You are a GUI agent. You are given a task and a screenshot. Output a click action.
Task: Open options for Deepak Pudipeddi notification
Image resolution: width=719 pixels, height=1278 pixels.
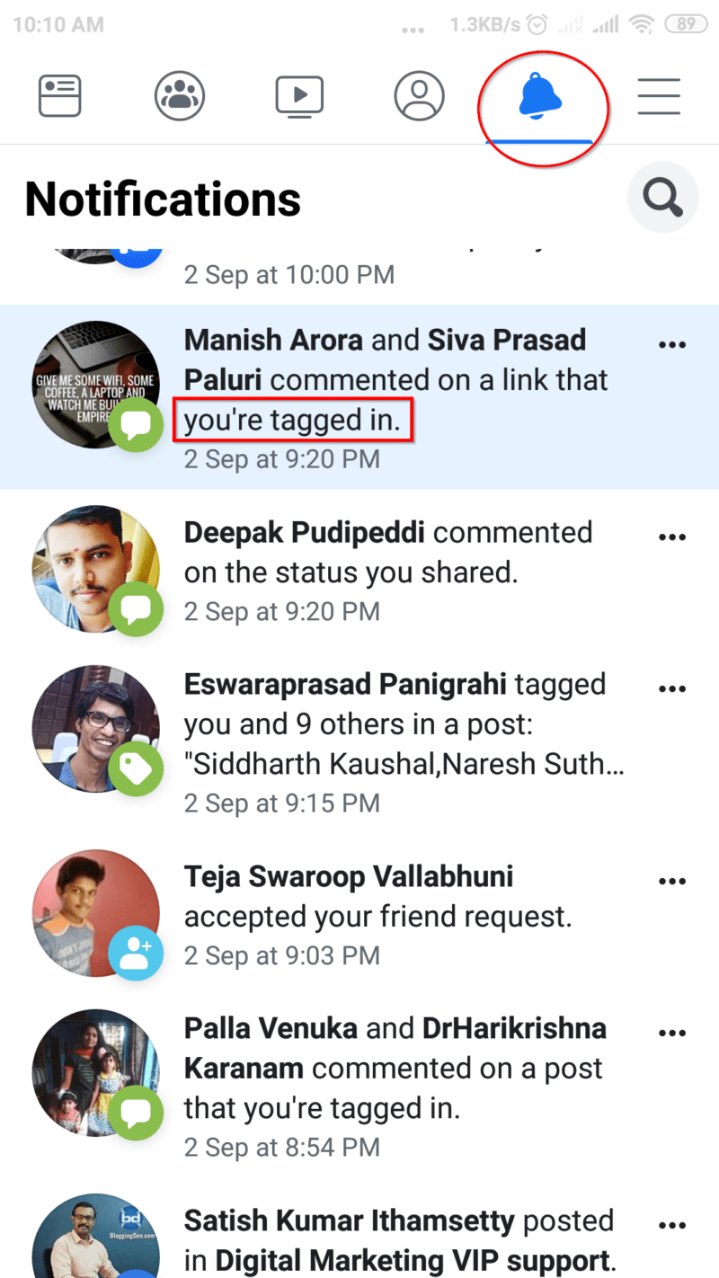pyautogui.click(x=672, y=537)
